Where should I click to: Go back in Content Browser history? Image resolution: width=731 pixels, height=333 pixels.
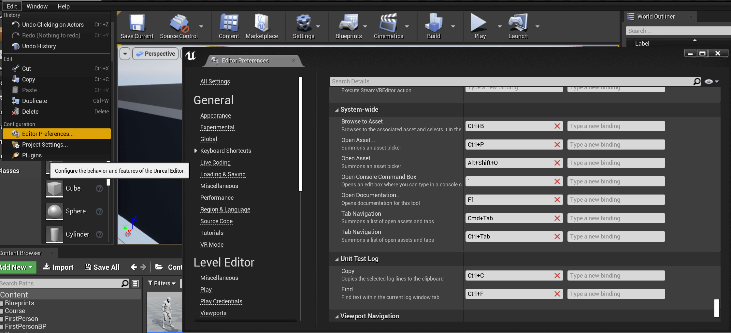point(134,267)
